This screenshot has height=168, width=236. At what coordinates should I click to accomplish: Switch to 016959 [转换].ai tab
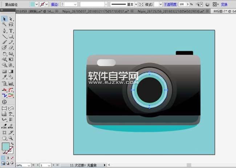(34, 11)
